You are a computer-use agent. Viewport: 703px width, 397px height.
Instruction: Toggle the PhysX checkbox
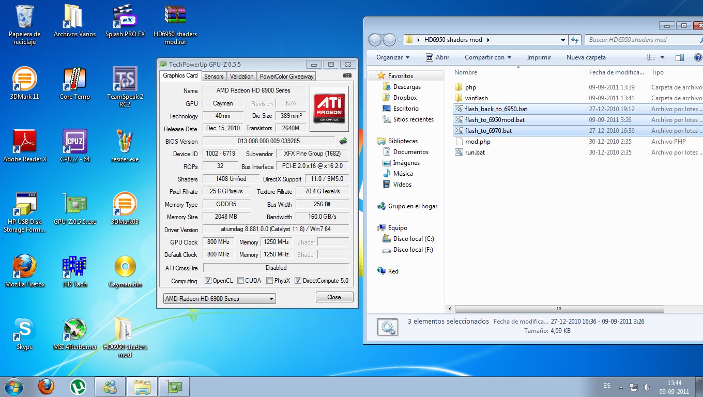(x=269, y=281)
